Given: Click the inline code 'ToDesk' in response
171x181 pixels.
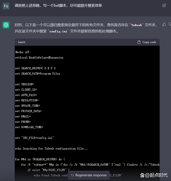Looking at the screenshot, I should [137, 25].
